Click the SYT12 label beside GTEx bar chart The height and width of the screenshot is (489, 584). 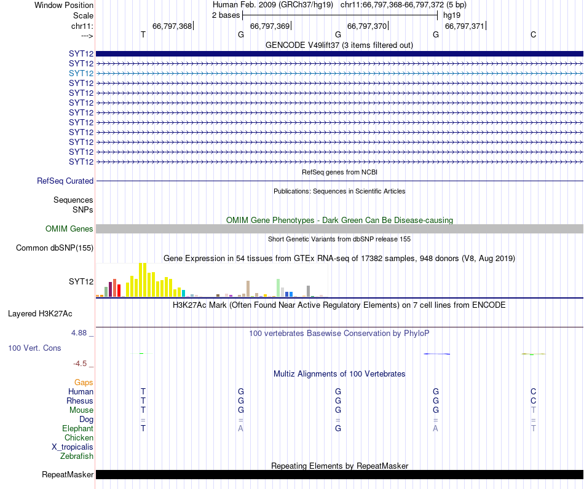click(x=81, y=281)
